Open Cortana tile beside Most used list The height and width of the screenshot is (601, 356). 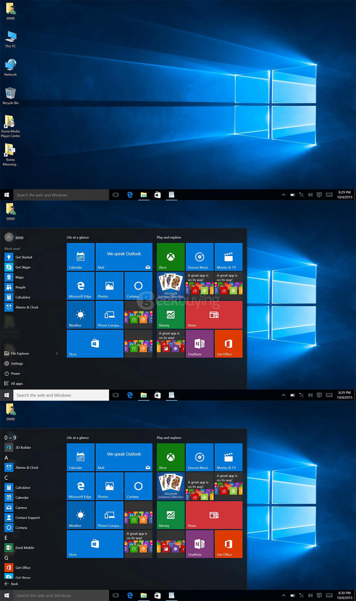[138, 286]
